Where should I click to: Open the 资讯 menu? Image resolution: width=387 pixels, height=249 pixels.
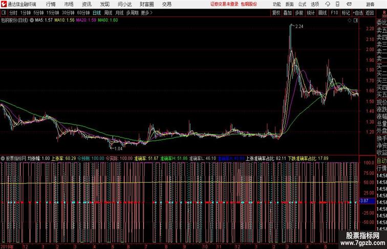(x=87, y=4)
